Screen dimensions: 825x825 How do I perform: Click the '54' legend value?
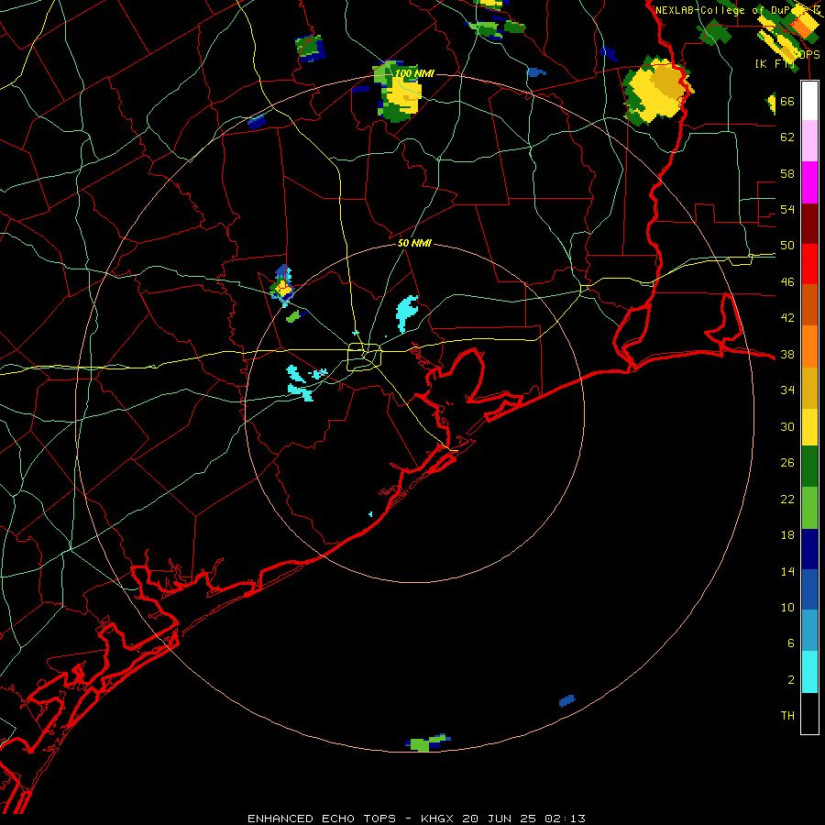pyautogui.click(x=787, y=209)
